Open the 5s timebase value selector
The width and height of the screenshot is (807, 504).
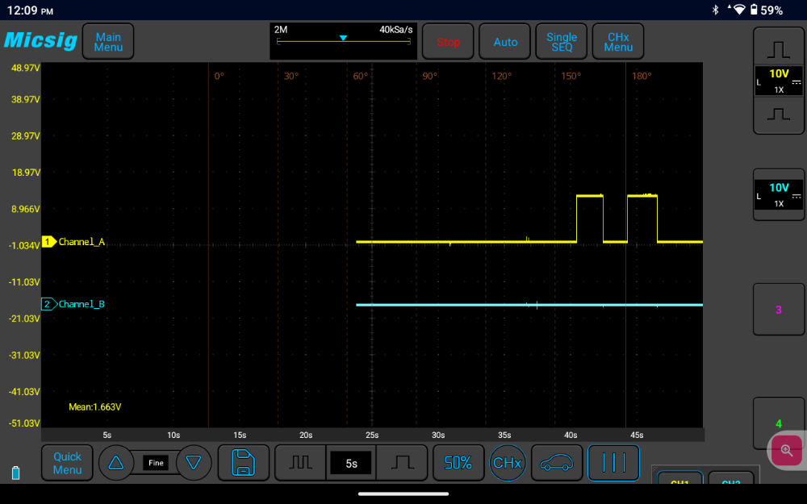tap(351, 464)
